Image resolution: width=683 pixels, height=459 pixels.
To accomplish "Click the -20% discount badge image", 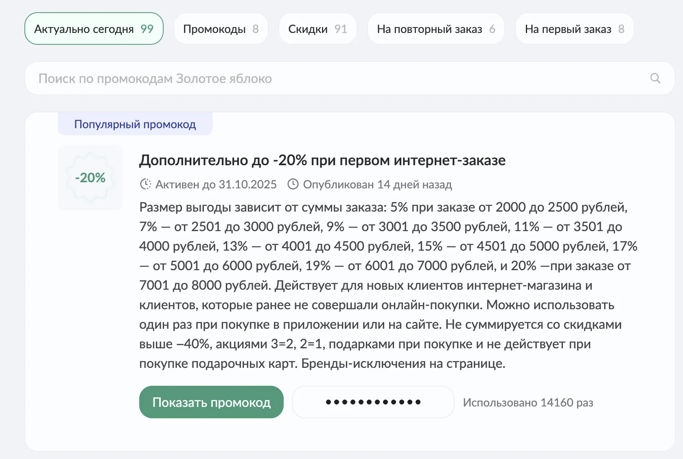I will (90, 177).
